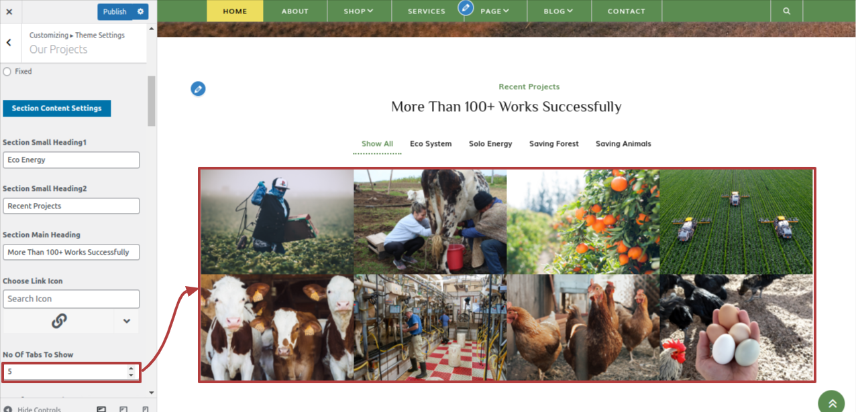Screen dimensions: 856x412
Task: Click the search magnifier icon in navbar
Action: [786, 11]
